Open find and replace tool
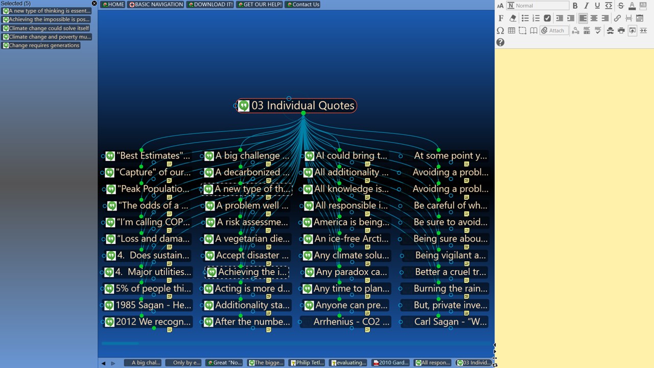 pyautogui.click(x=575, y=31)
